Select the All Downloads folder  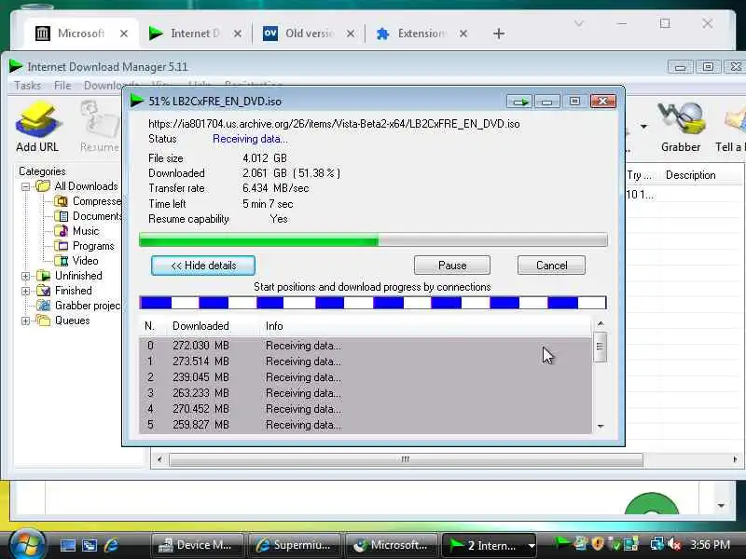click(77, 186)
